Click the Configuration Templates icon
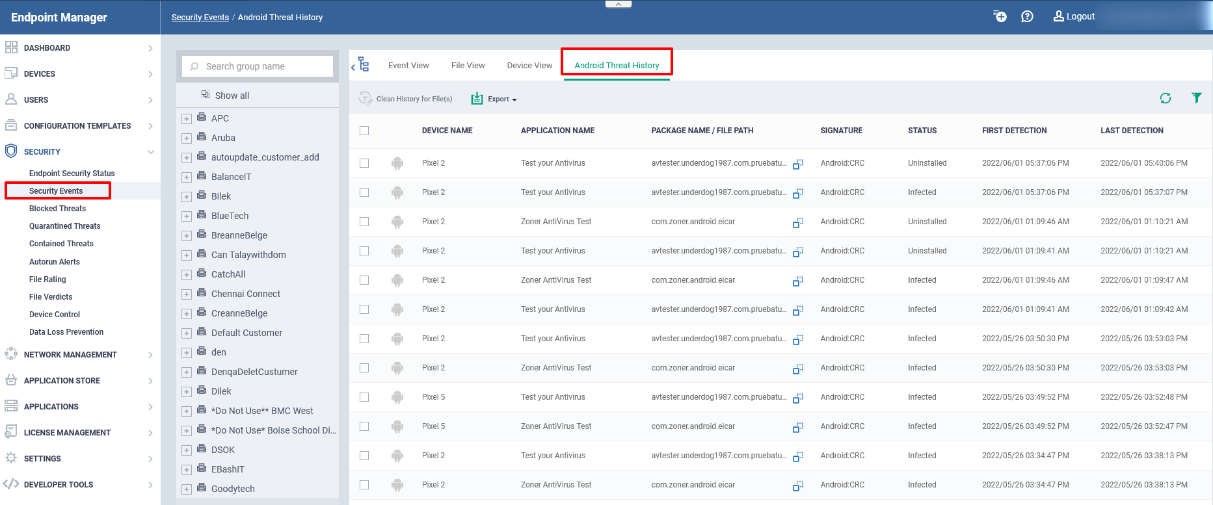 point(11,125)
